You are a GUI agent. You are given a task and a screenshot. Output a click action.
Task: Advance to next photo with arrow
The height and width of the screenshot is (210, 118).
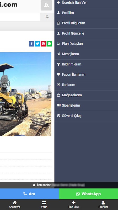click(49, 95)
